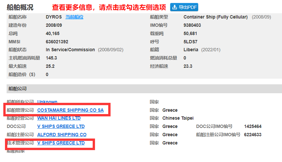This screenshot has width=282, height=162.
Task: Open the DOC company V SHIPS GREECE LTD link
Action: (61, 126)
